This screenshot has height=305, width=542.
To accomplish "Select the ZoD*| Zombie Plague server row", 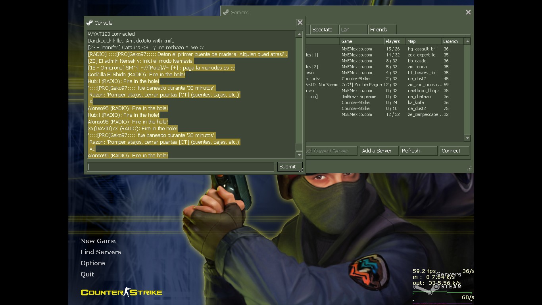I will point(384,85).
